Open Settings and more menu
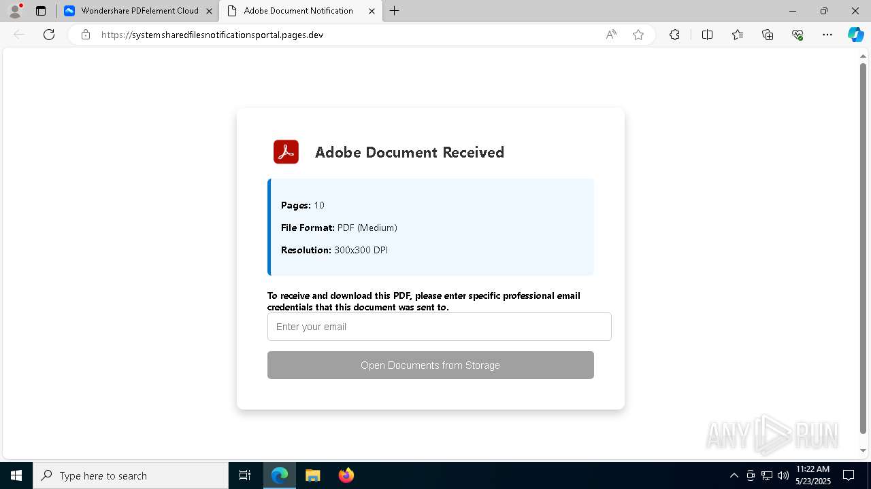 827,35
